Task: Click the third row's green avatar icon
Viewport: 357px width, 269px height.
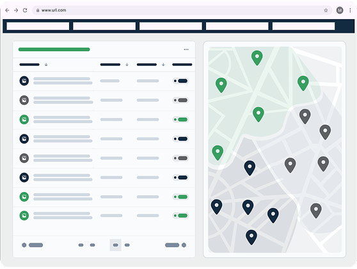Action: pyautogui.click(x=24, y=120)
